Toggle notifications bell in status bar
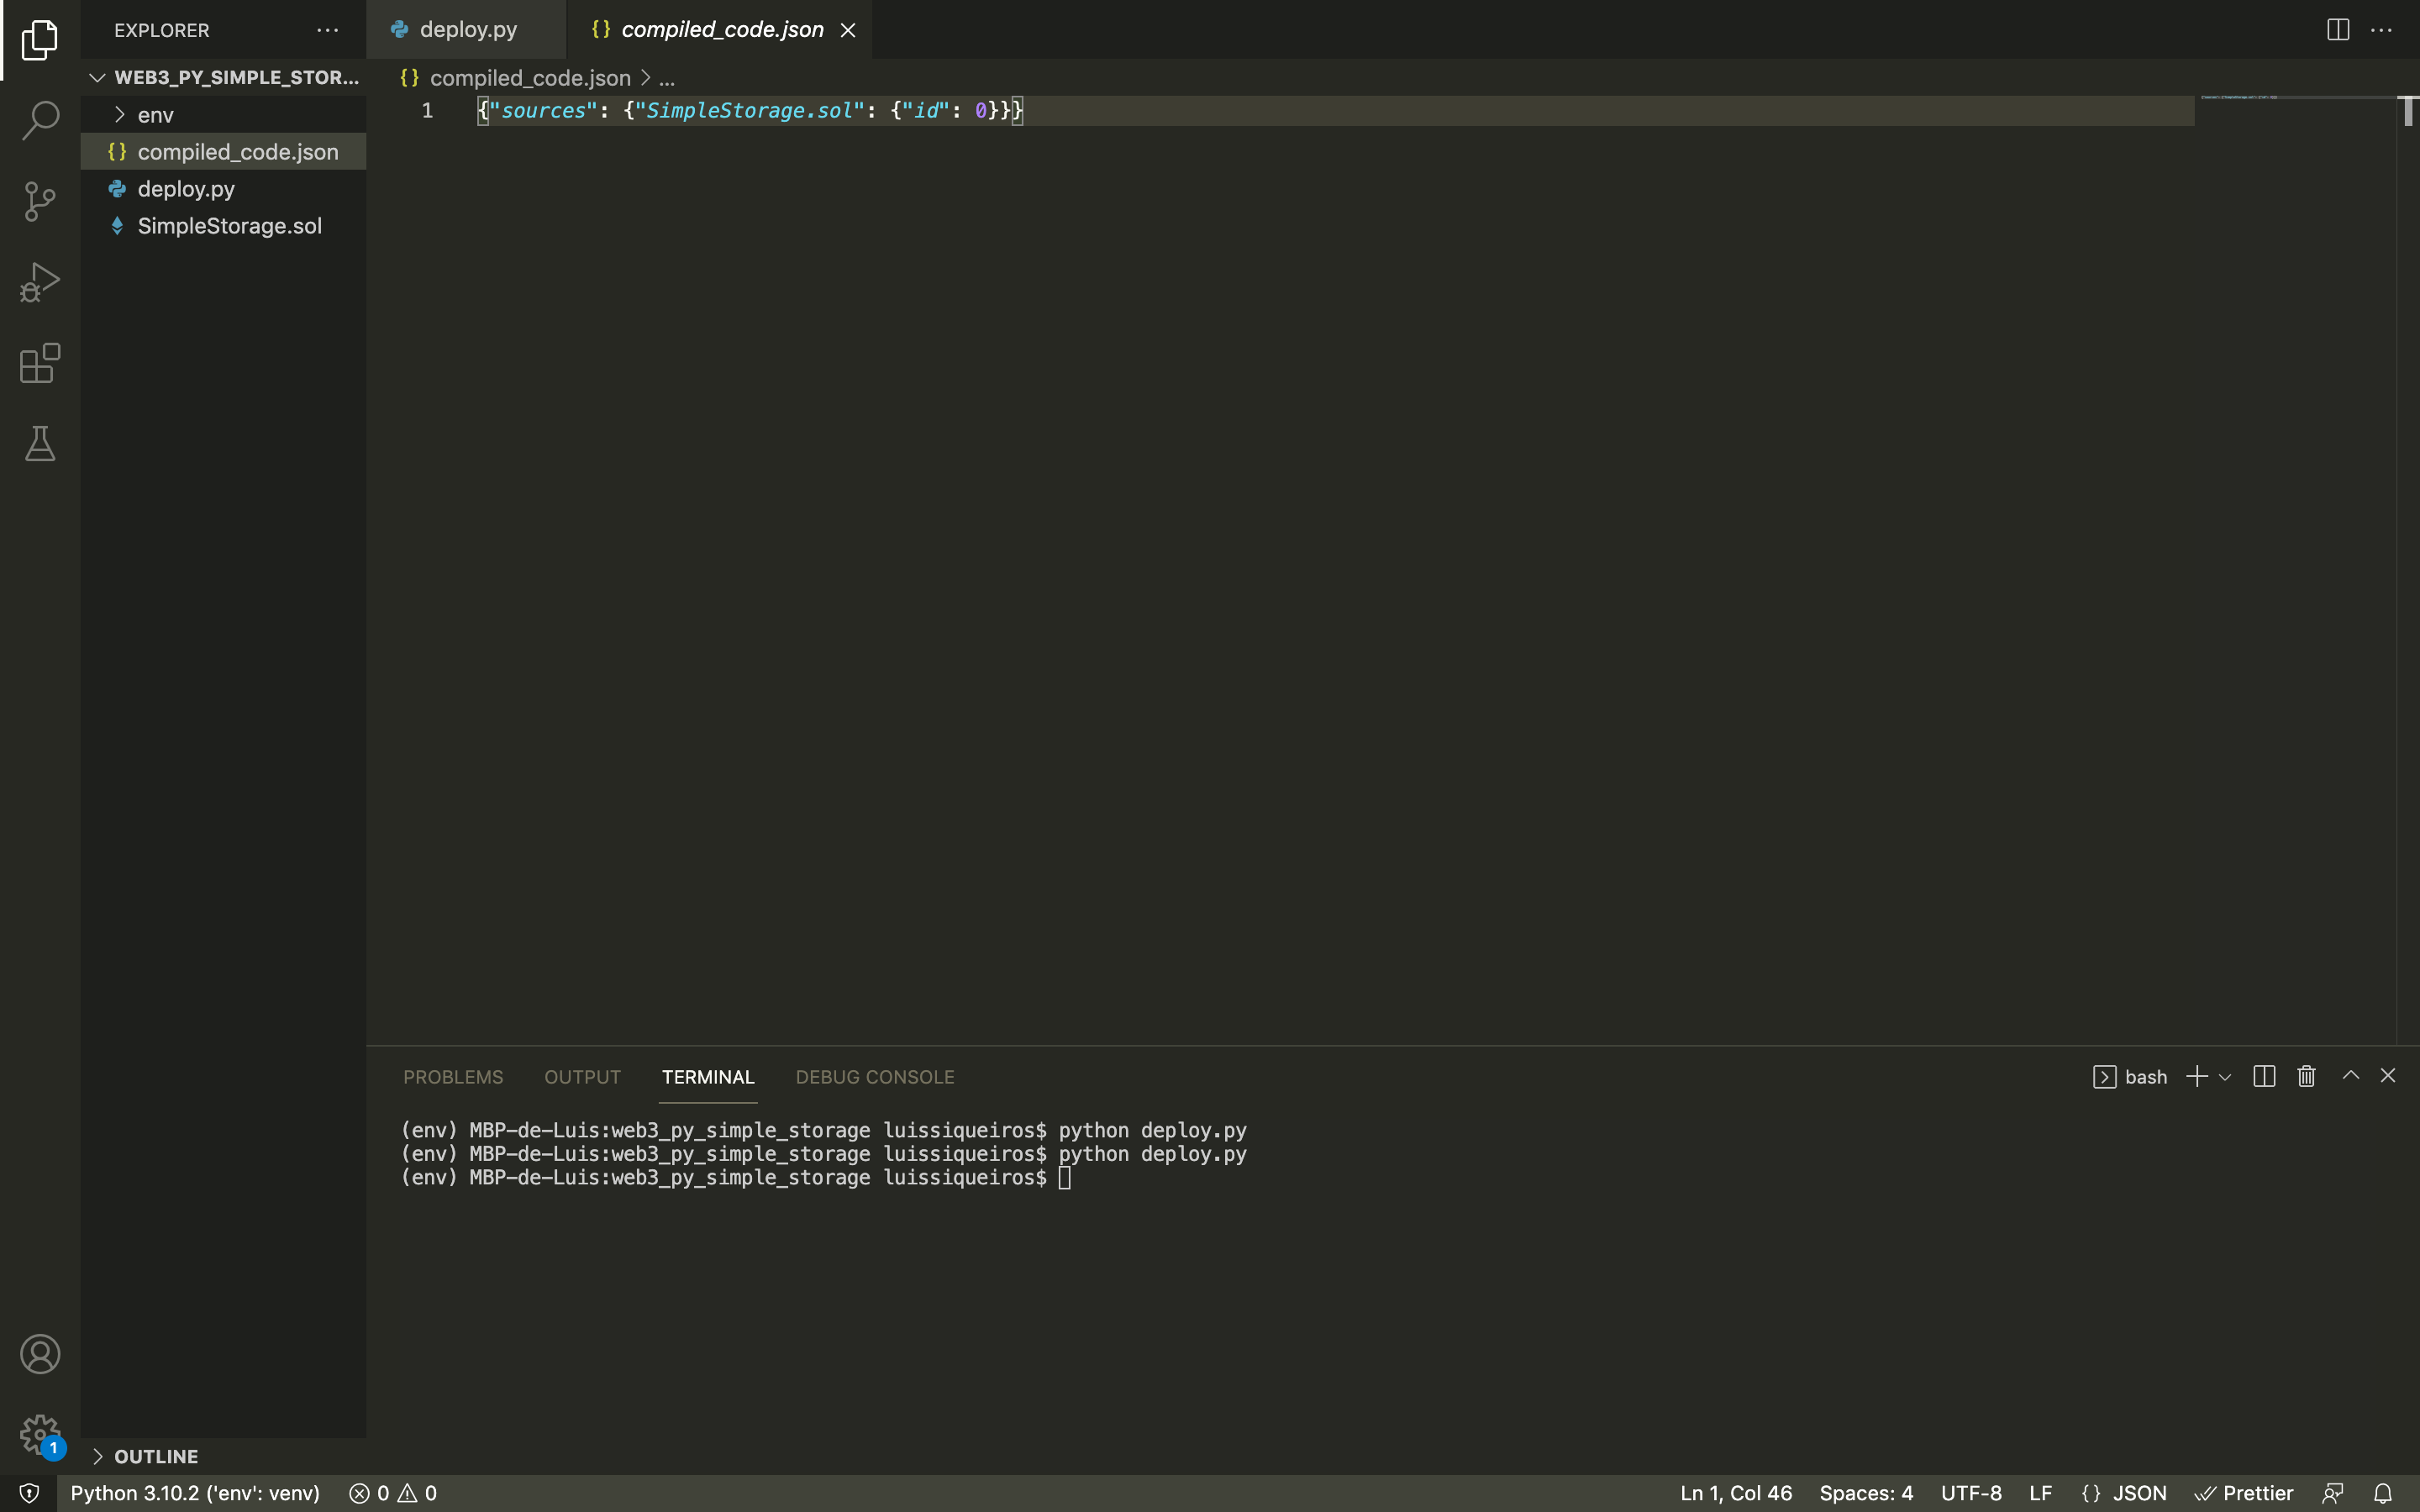Viewport: 2420px width, 1512px height. tap(2383, 1493)
